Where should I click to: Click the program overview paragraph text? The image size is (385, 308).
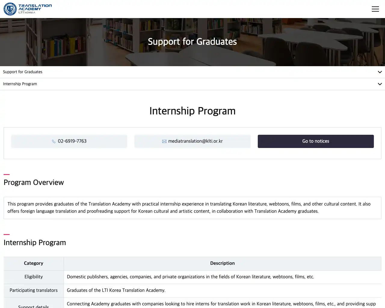click(x=189, y=208)
